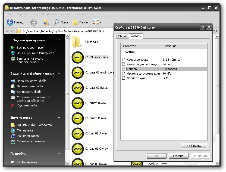Open the Файл menu
226x172 pixels.
coord(10,14)
